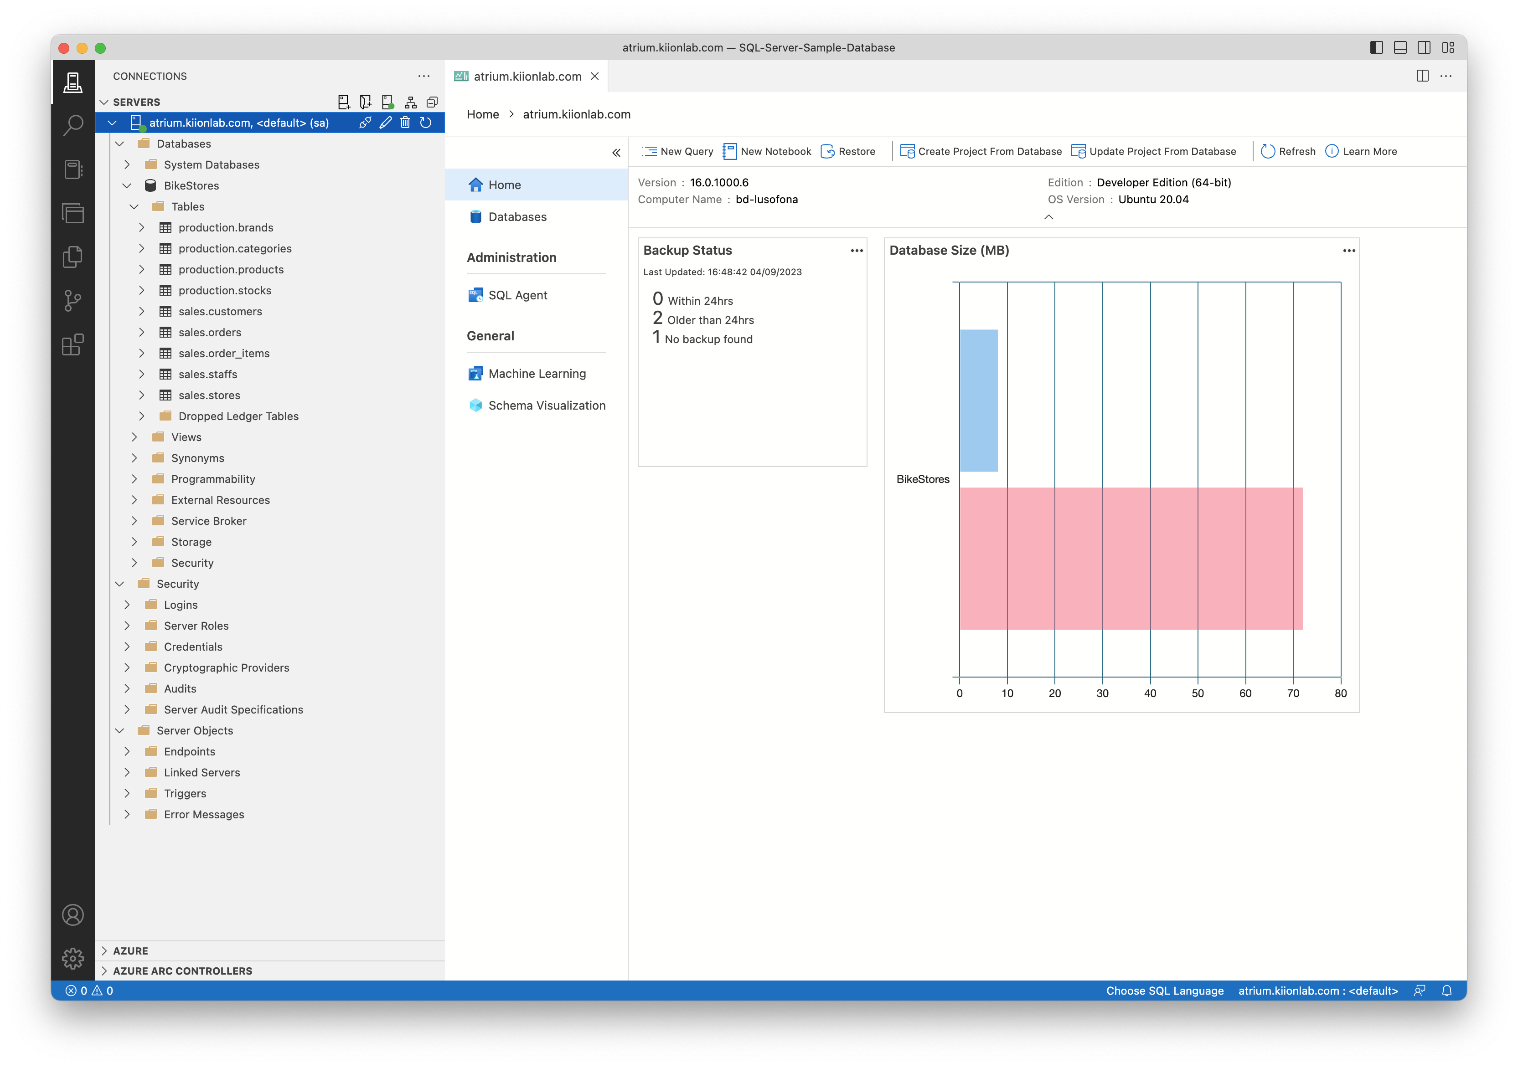The image size is (1518, 1068).
Task: Expand the Views folder
Action: (134, 437)
